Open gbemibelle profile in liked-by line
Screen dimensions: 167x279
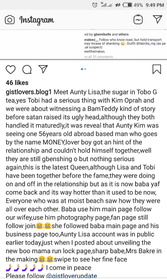point(100,34)
